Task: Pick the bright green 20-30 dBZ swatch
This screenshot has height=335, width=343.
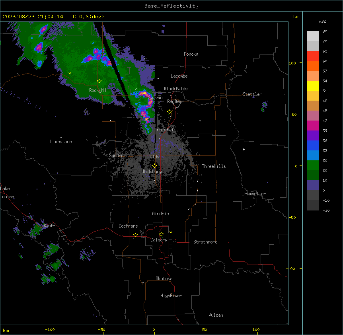Action: tap(313, 166)
